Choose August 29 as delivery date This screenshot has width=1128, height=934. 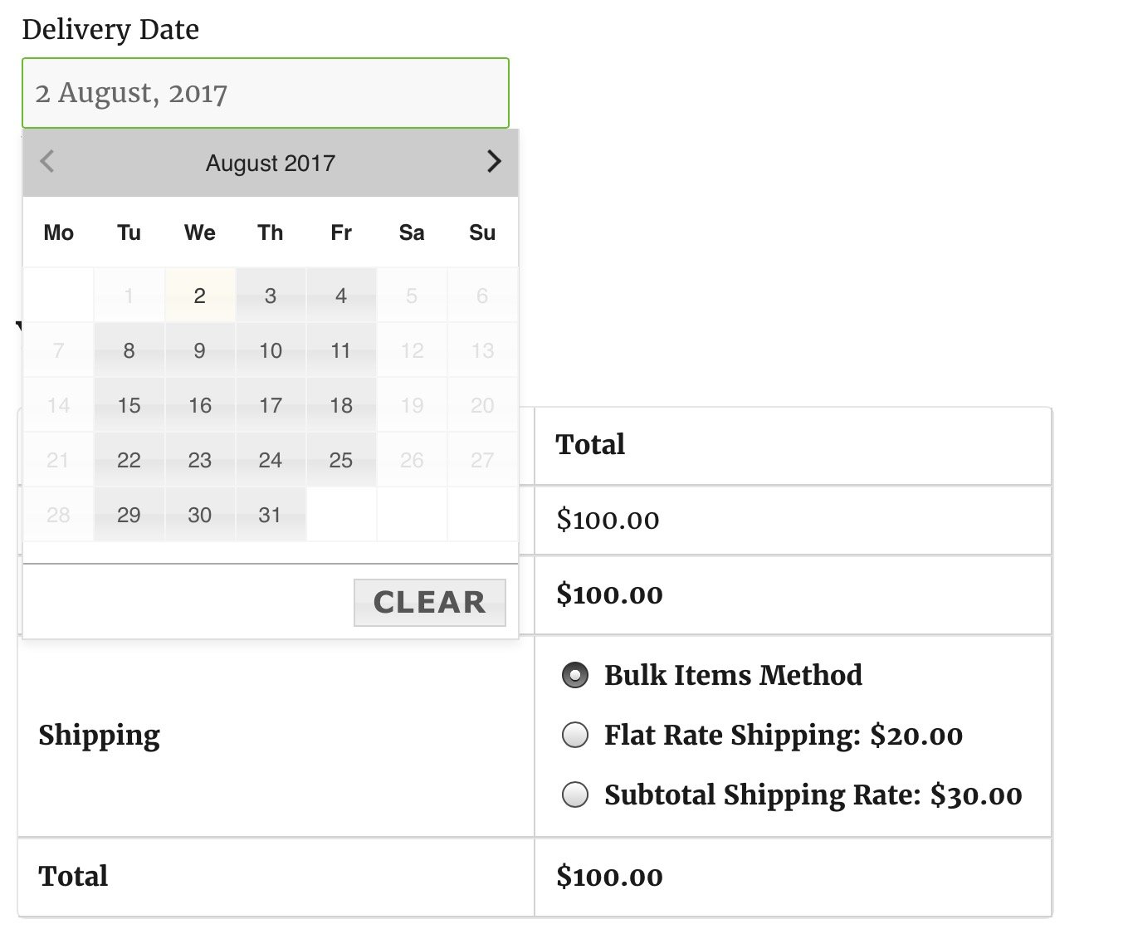[129, 515]
